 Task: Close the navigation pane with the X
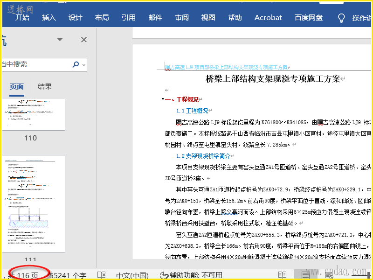[x=84, y=40]
